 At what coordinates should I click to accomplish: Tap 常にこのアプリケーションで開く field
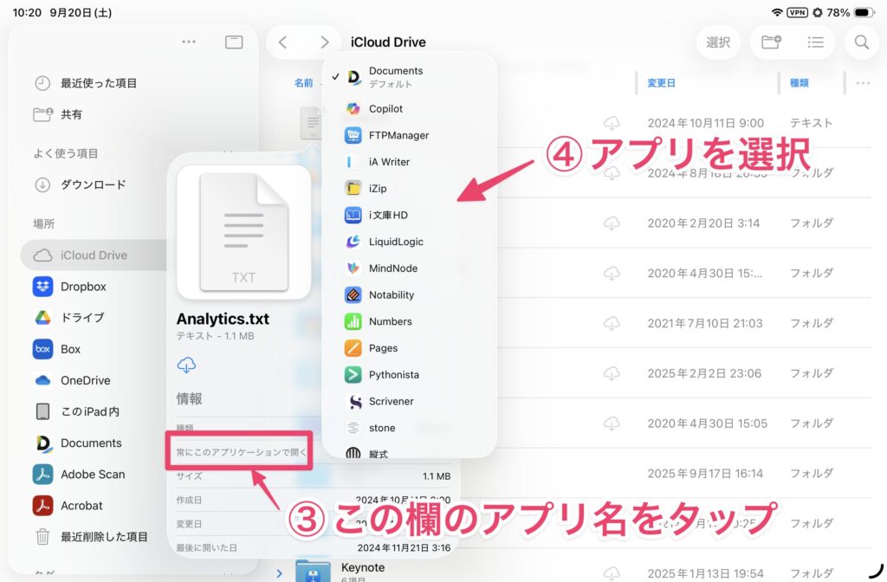(241, 452)
